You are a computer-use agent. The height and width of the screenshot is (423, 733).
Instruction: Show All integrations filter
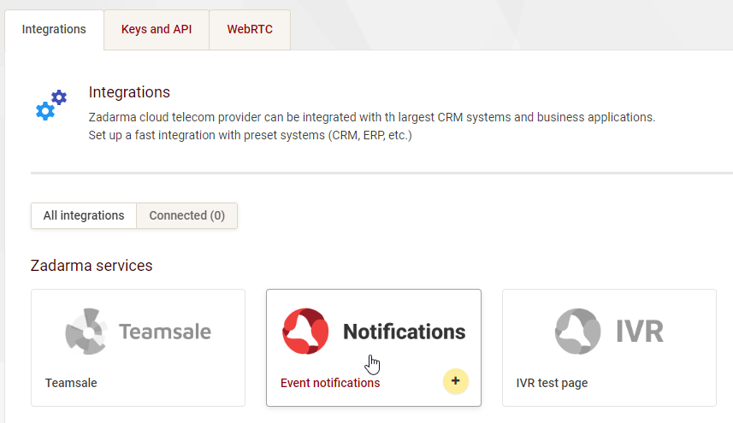[84, 215]
